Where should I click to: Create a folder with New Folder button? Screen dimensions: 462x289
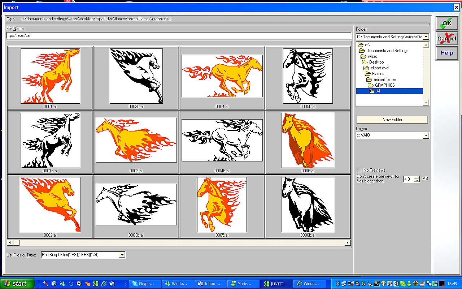392,120
